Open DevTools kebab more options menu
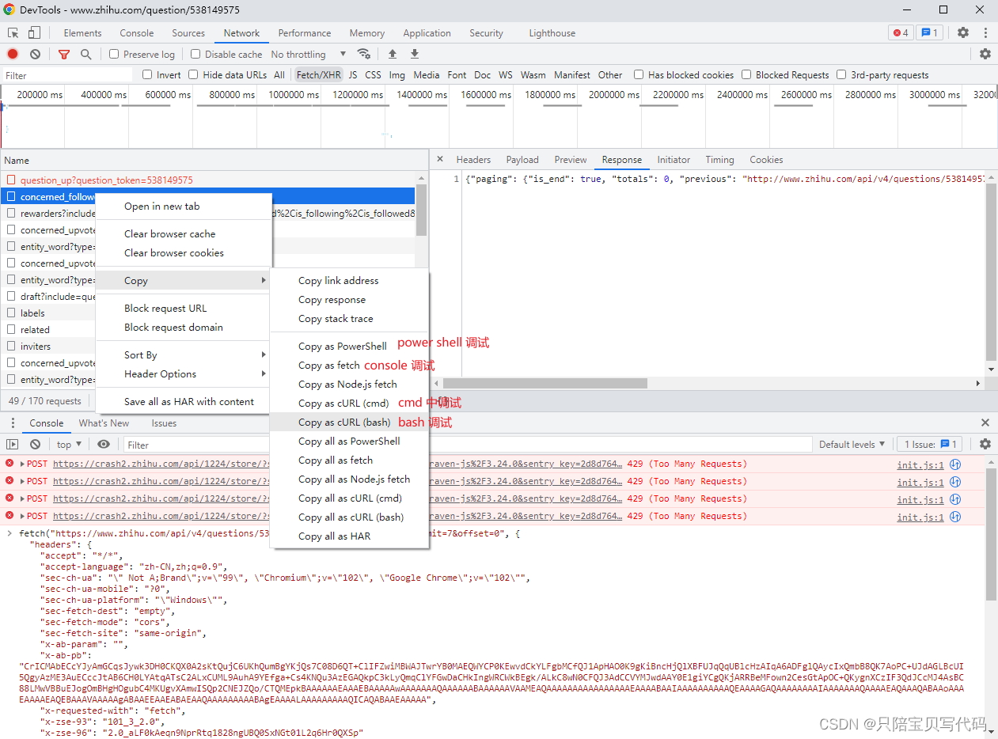Screen dimensions: 998x739 (x=985, y=32)
